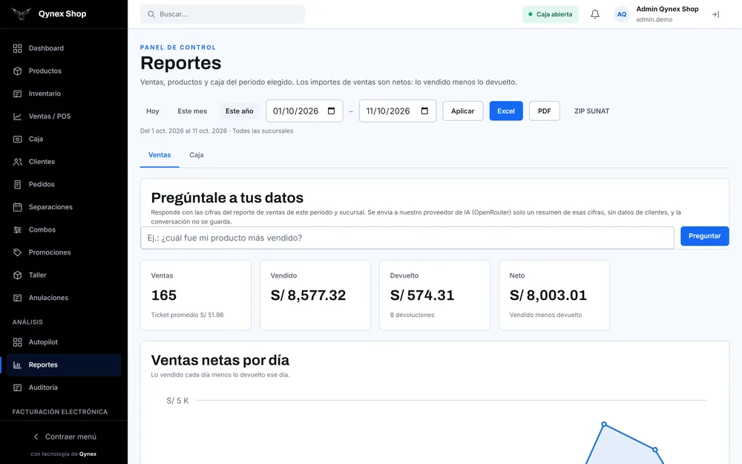742x464 pixels.
Task: Click the Auditoría icon in sidebar
Action: coord(18,388)
